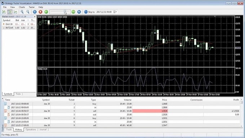Zoom out of the chart
This screenshot has width=245, height=138.
tap(28, 12)
